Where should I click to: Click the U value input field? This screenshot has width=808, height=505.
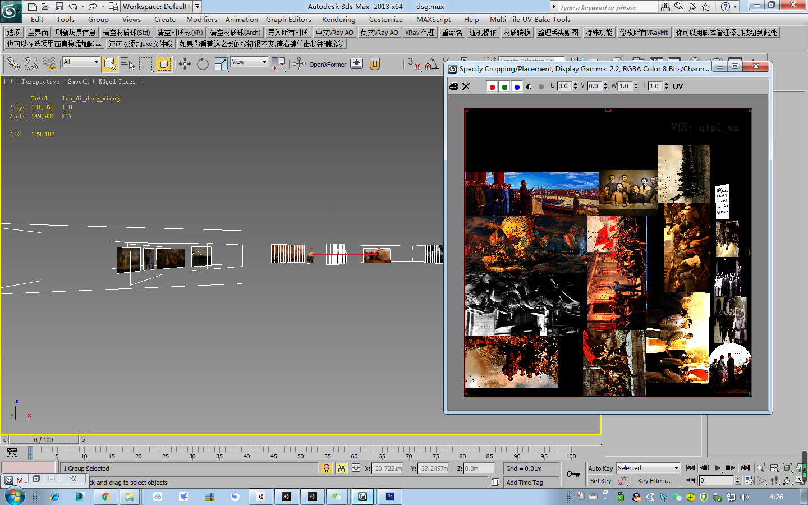tap(564, 86)
